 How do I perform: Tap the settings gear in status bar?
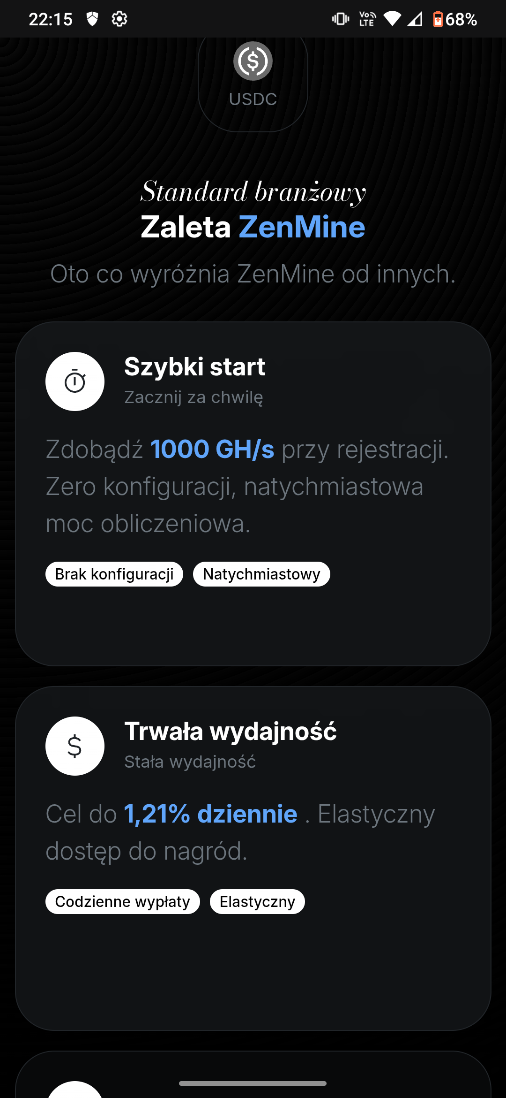(119, 19)
